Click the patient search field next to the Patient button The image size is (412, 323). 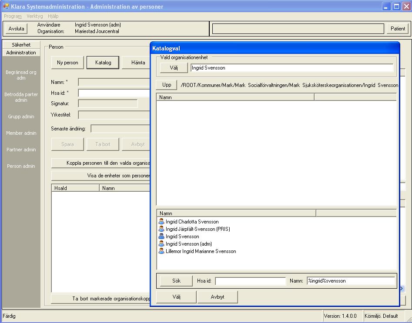point(298,29)
